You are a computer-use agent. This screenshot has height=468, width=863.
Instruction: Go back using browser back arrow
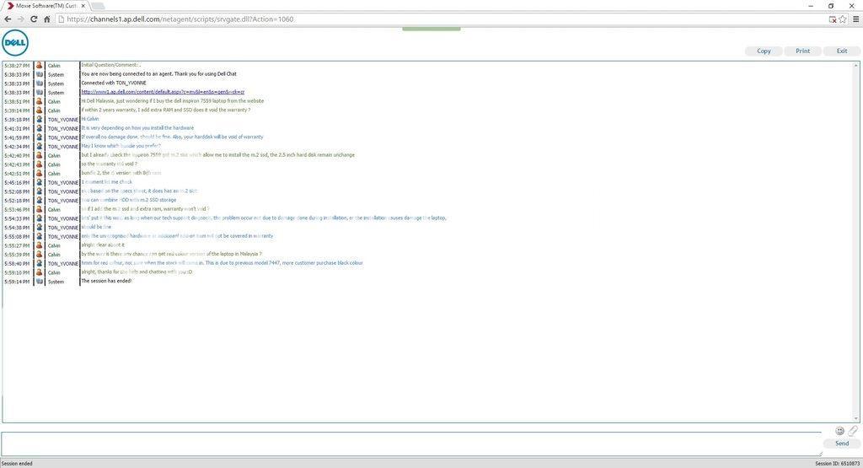click(x=8, y=19)
